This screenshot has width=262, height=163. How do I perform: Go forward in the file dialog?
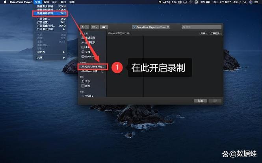(x=87, y=27)
